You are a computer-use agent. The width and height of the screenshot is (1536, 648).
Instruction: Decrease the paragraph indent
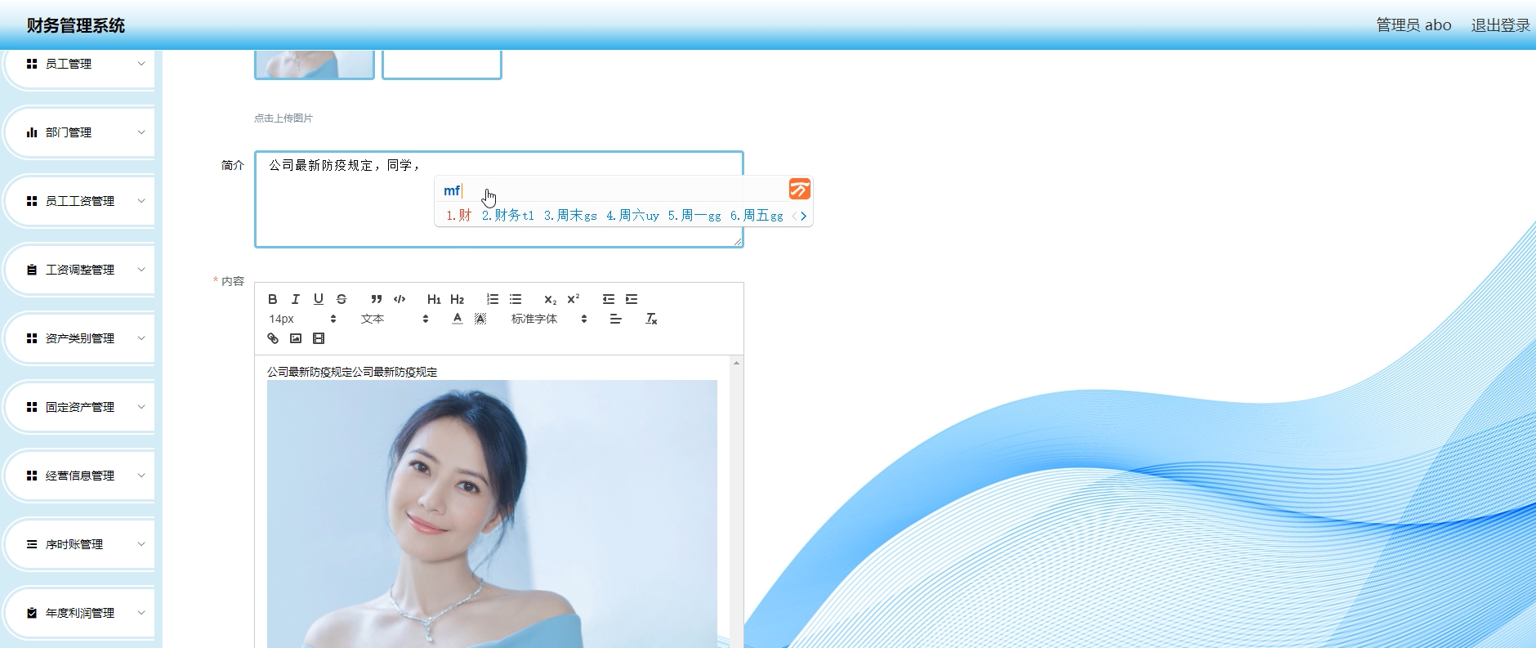tap(609, 299)
